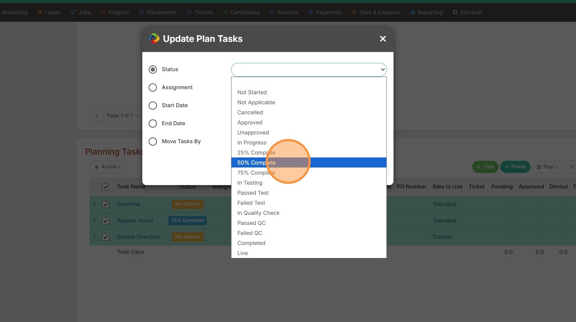Click the Jobs icon in navigation bar
This screenshot has height=322, width=576.
(73, 13)
